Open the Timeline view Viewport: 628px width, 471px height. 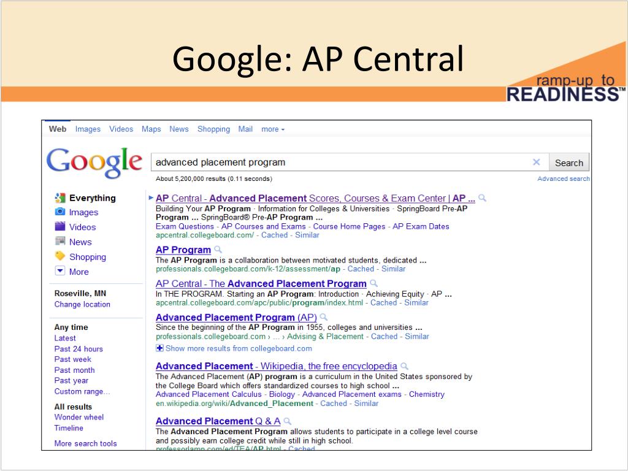[69, 427]
